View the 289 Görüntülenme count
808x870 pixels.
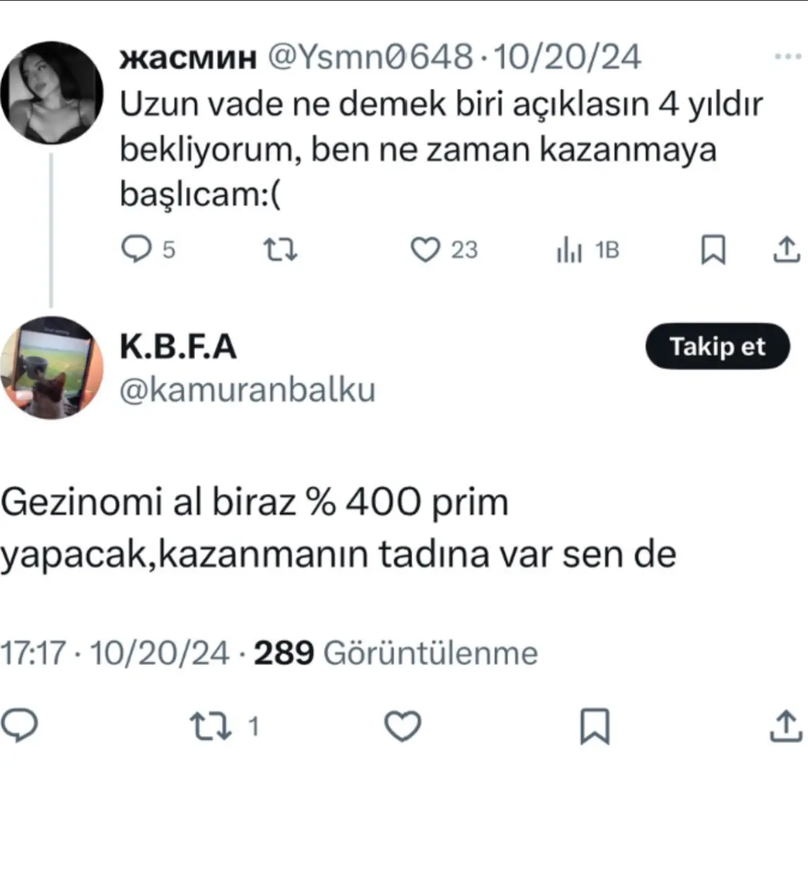(x=396, y=652)
